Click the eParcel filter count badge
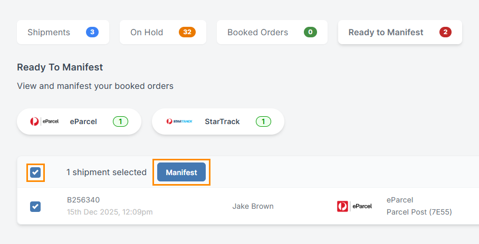The image size is (479, 244). click(x=120, y=121)
